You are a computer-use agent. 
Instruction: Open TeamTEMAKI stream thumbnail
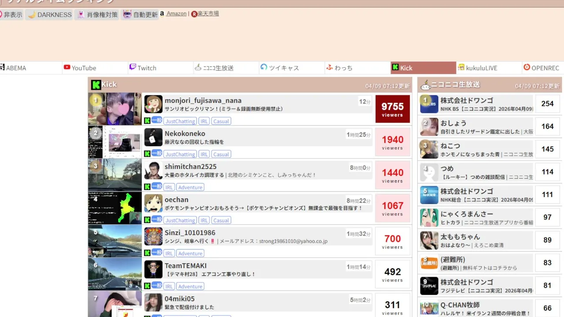pyautogui.click(x=115, y=274)
